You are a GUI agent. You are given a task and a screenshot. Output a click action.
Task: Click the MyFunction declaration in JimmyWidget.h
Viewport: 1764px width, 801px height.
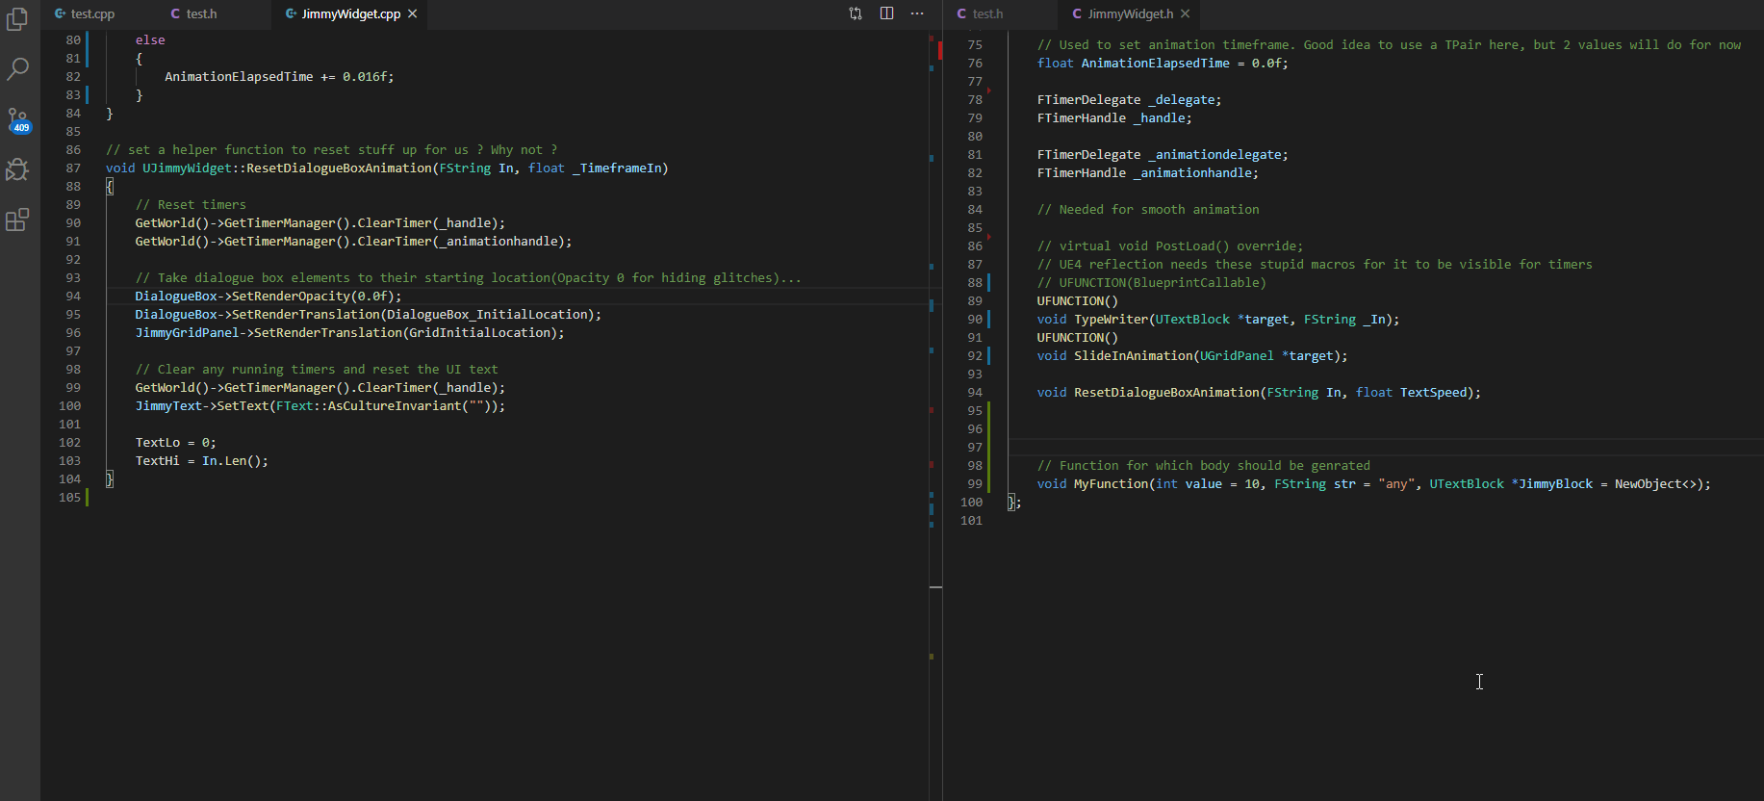[1111, 484]
